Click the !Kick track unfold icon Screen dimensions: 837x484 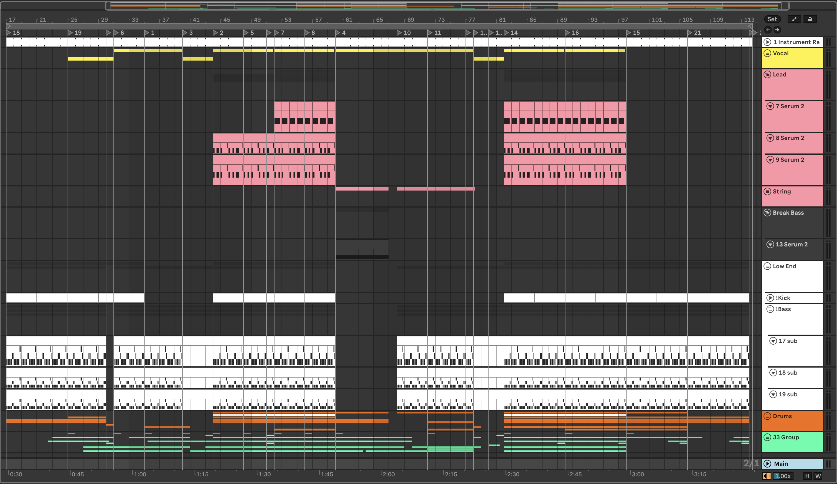(770, 298)
